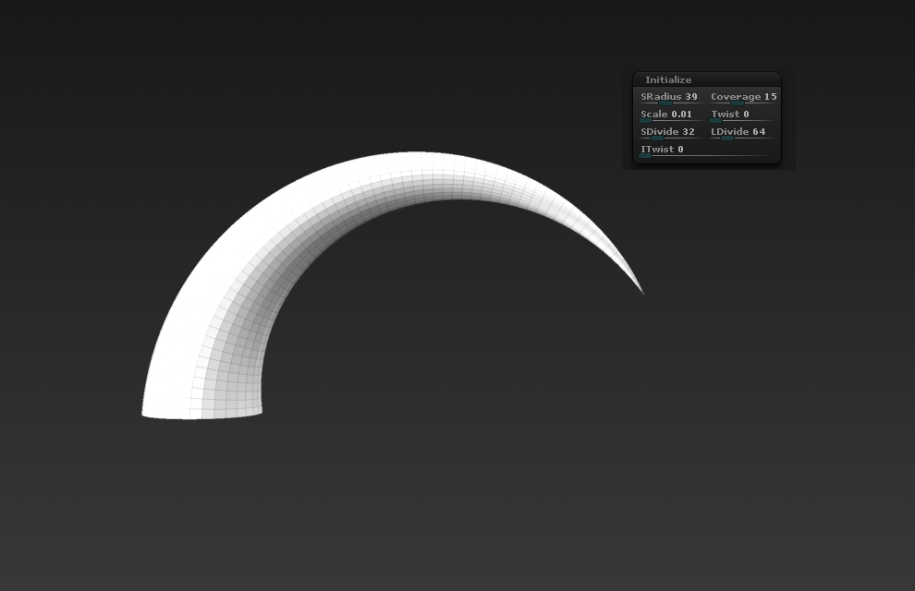Click the Initialize title text
Image resolution: width=915 pixels, height=591 pixels.
pos(668,79)
